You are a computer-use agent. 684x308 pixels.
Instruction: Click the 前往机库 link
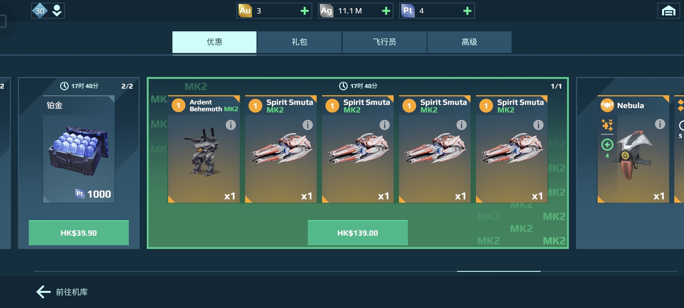click(72, 292)
